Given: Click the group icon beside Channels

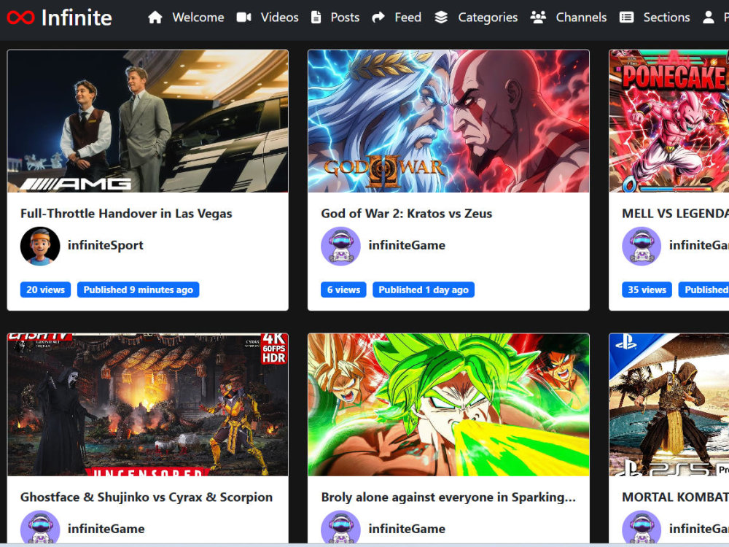Looking at the screenshot, I should tap(538, 18).
